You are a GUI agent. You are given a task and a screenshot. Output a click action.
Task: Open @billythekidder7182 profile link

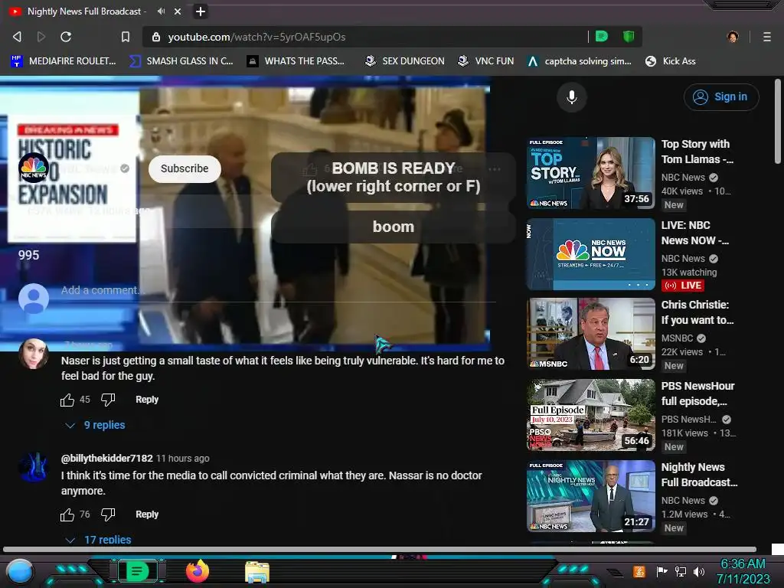click(x=107, y=458)
